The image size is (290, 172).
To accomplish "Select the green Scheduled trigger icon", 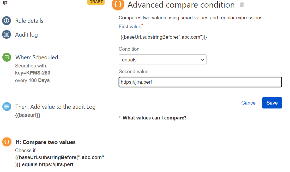I will 7,57.
